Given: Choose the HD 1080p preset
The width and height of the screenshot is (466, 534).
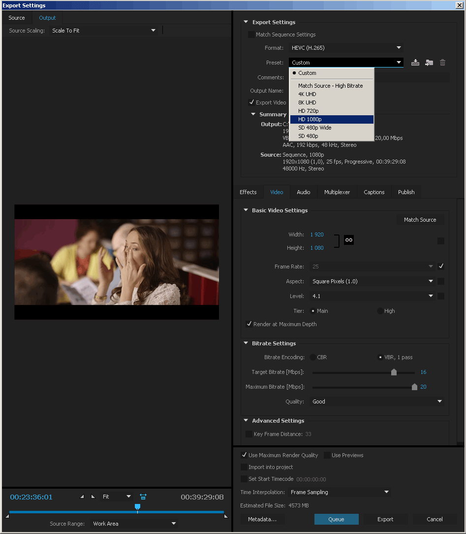Looking at the screenshot, I should click(x=332, y=119).
